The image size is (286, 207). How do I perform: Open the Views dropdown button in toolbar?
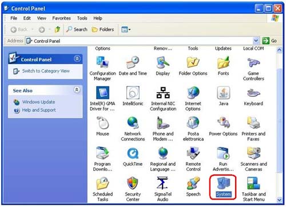tap(126, 30)
